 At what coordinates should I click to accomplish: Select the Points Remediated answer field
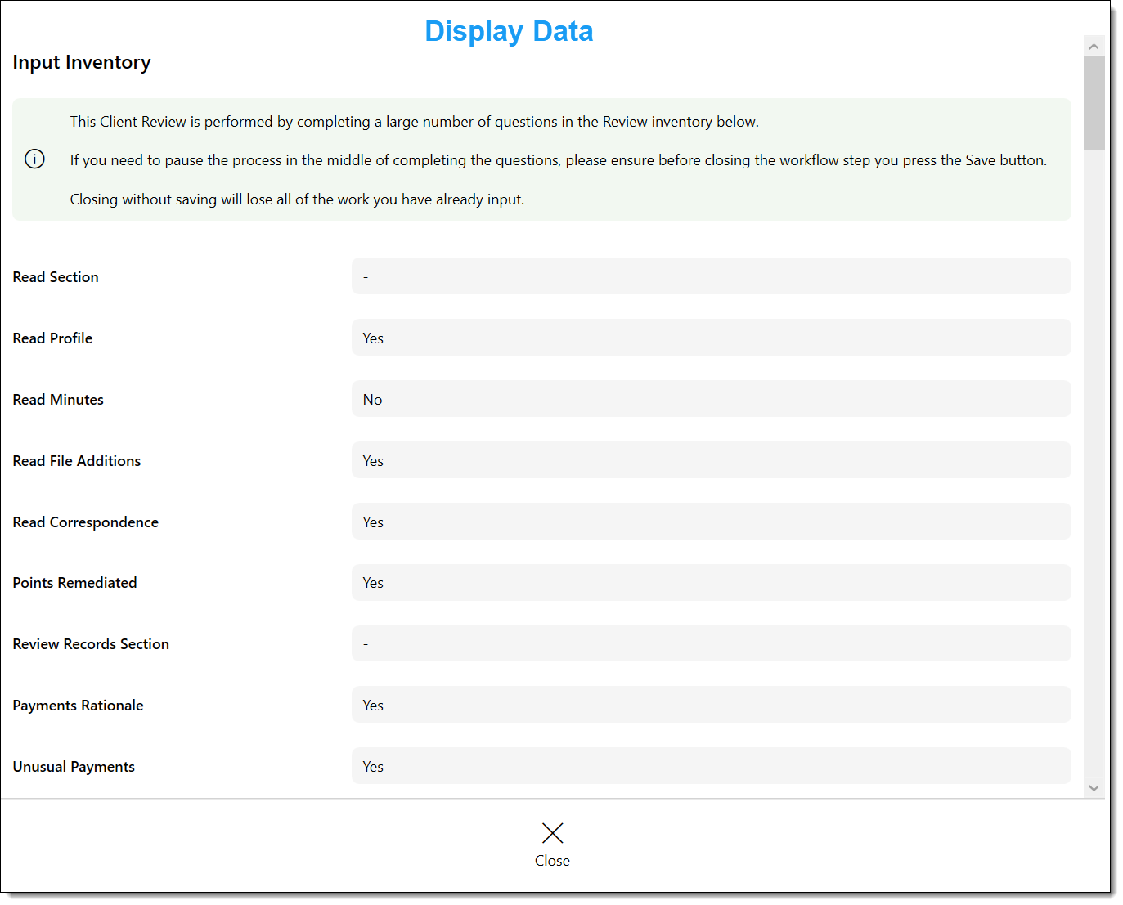tap(711, 582)
